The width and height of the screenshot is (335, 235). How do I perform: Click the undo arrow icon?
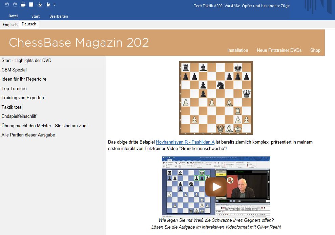coord(7,5)
